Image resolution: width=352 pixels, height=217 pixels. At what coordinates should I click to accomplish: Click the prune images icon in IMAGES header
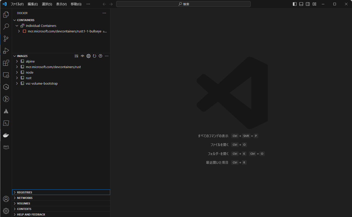[76, 56]
